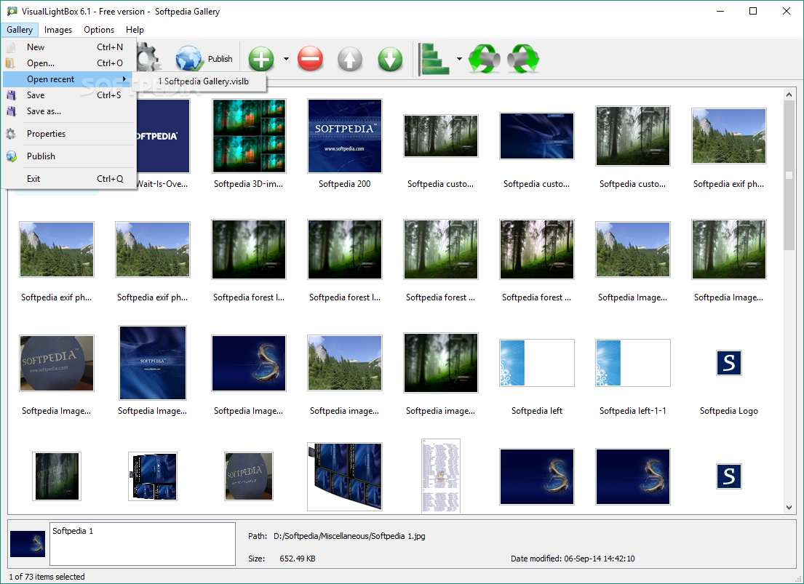Choose Open... from the Gallery menu
Image resolution: width=804 pixels, height=584 pixels.
coord(69,63)
